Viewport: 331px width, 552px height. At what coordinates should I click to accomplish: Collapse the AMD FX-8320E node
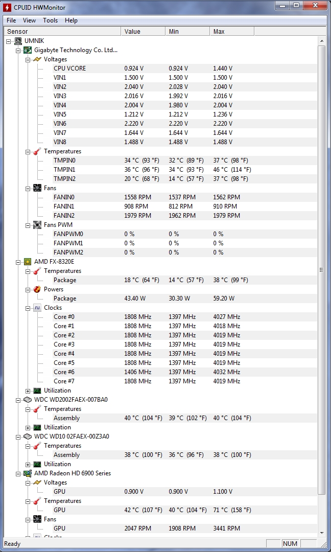18,262
